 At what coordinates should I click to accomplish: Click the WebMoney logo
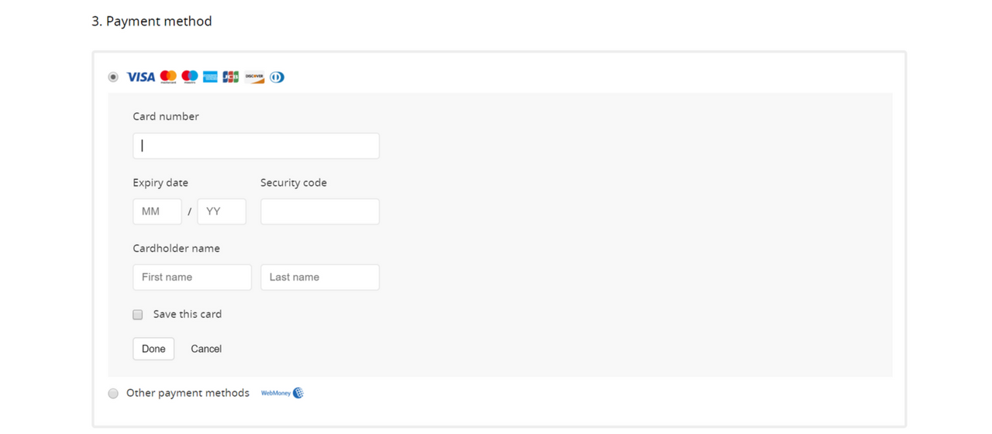pyautogui.click(x=282, y=393)
